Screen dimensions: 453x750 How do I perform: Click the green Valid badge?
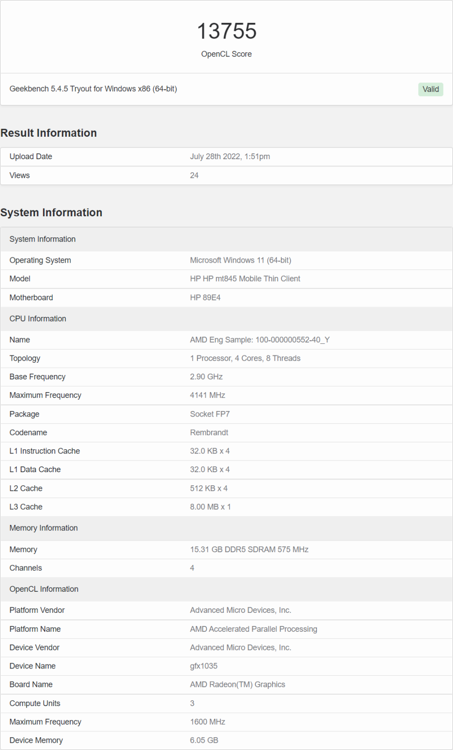[431, 89]
